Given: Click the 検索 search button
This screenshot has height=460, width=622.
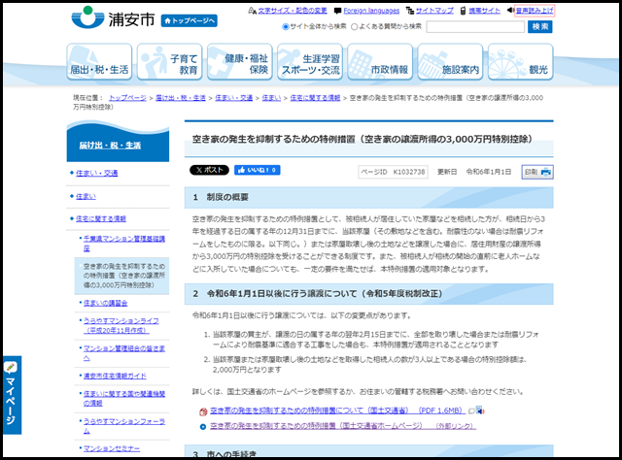Looking at the screenshot, I should (x=540, y=26).
